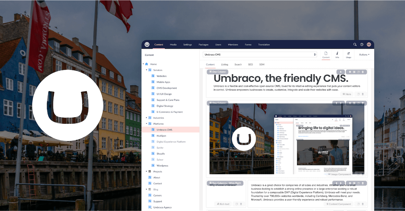Delete the friendly CMS block via trash icon
Screen dimensions: 405x211
click(363, 71)
